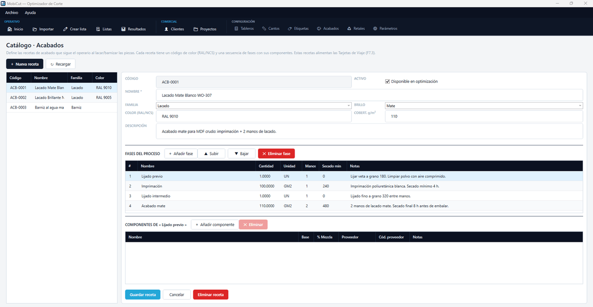Viewport: 593px width, 307px height.
Task: Select the Imprimación phase row
Action: click(354, 186)
